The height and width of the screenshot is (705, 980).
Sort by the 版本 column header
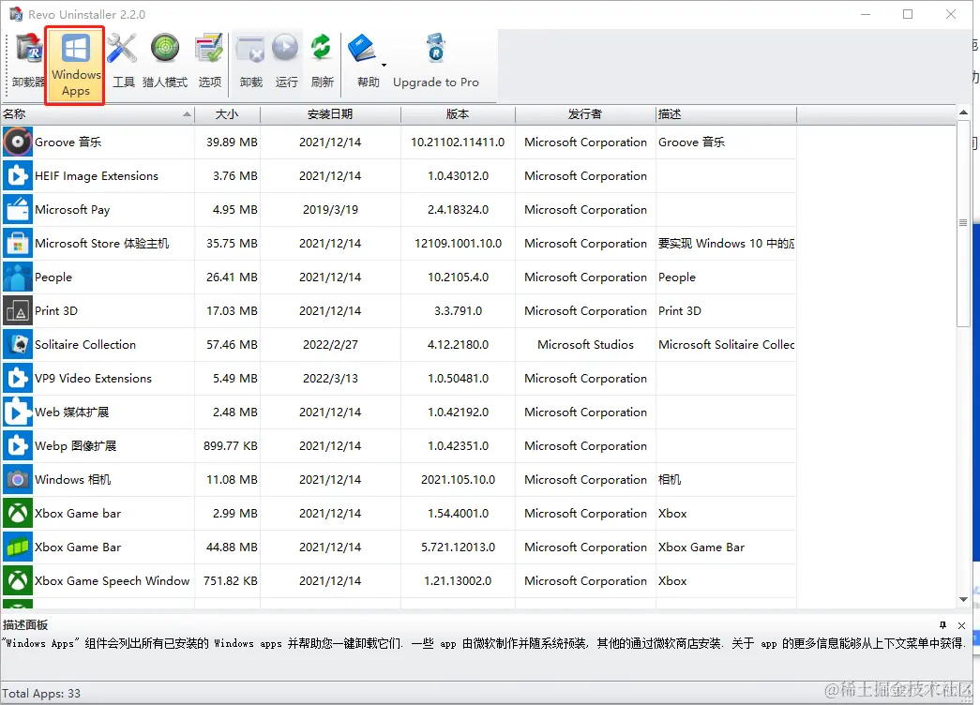(x=458, y=114)
